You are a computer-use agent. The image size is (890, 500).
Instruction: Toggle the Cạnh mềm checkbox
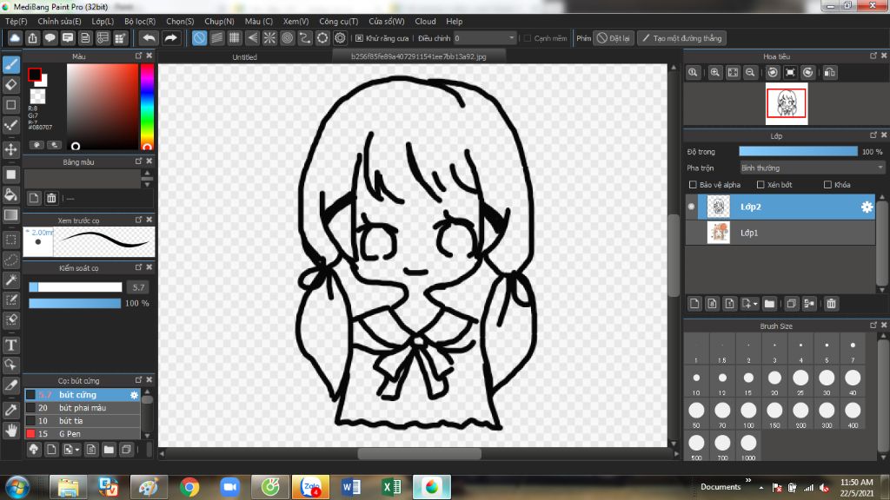(528, 38)
